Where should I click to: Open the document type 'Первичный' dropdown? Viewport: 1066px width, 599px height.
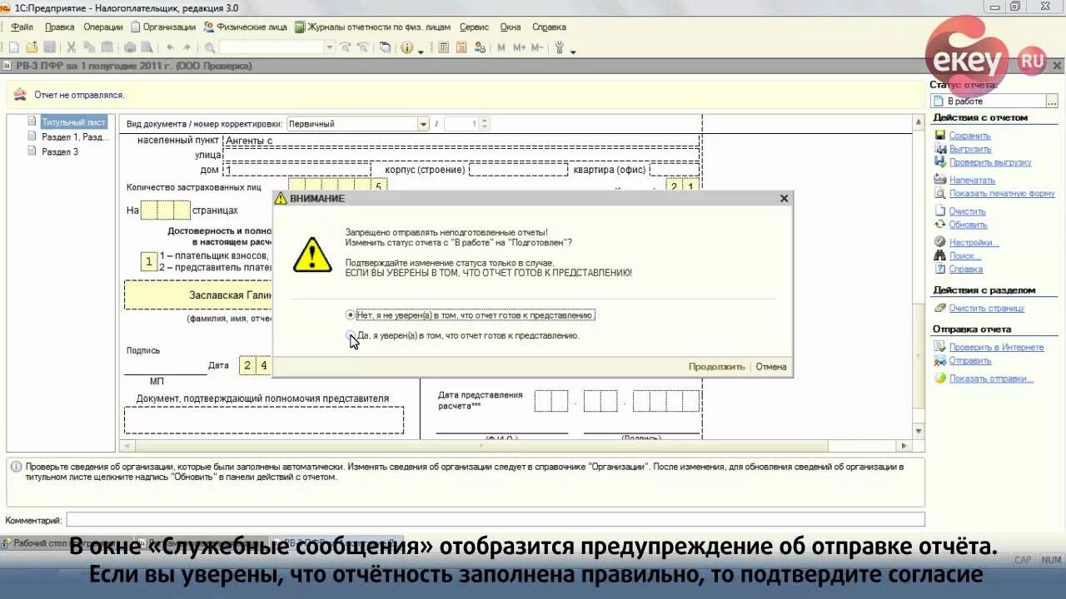coord(423,124)
